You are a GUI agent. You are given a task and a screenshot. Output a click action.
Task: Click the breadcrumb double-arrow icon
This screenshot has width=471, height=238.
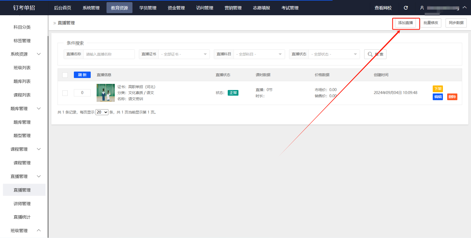(x=55, y=23)
